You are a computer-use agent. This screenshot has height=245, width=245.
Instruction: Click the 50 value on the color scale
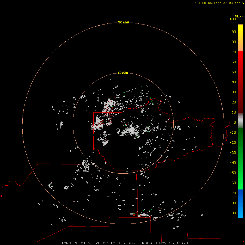234,72
